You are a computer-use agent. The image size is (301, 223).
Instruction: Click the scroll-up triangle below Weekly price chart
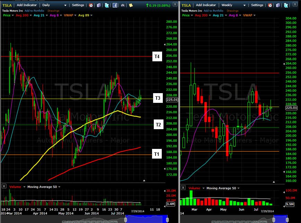(x=274, y=182)
